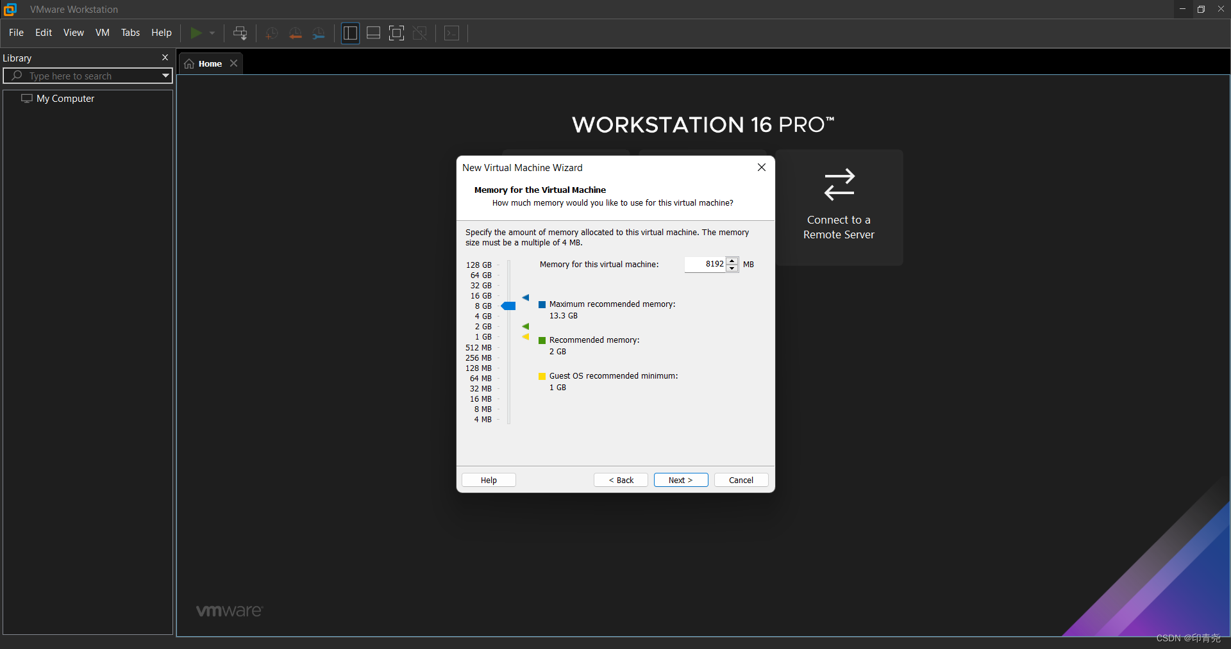Screen dimensions: 1231x649
Task: Click the yellow Guest OS minimum legend square
Action: click(542, 376)
